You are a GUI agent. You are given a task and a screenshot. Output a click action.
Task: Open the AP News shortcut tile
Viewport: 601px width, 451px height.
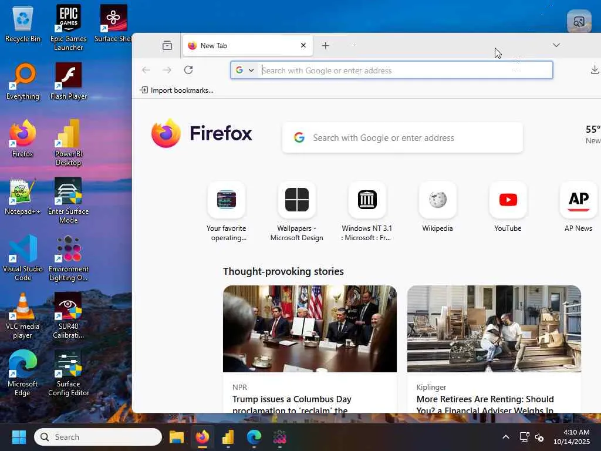(578, 207)
